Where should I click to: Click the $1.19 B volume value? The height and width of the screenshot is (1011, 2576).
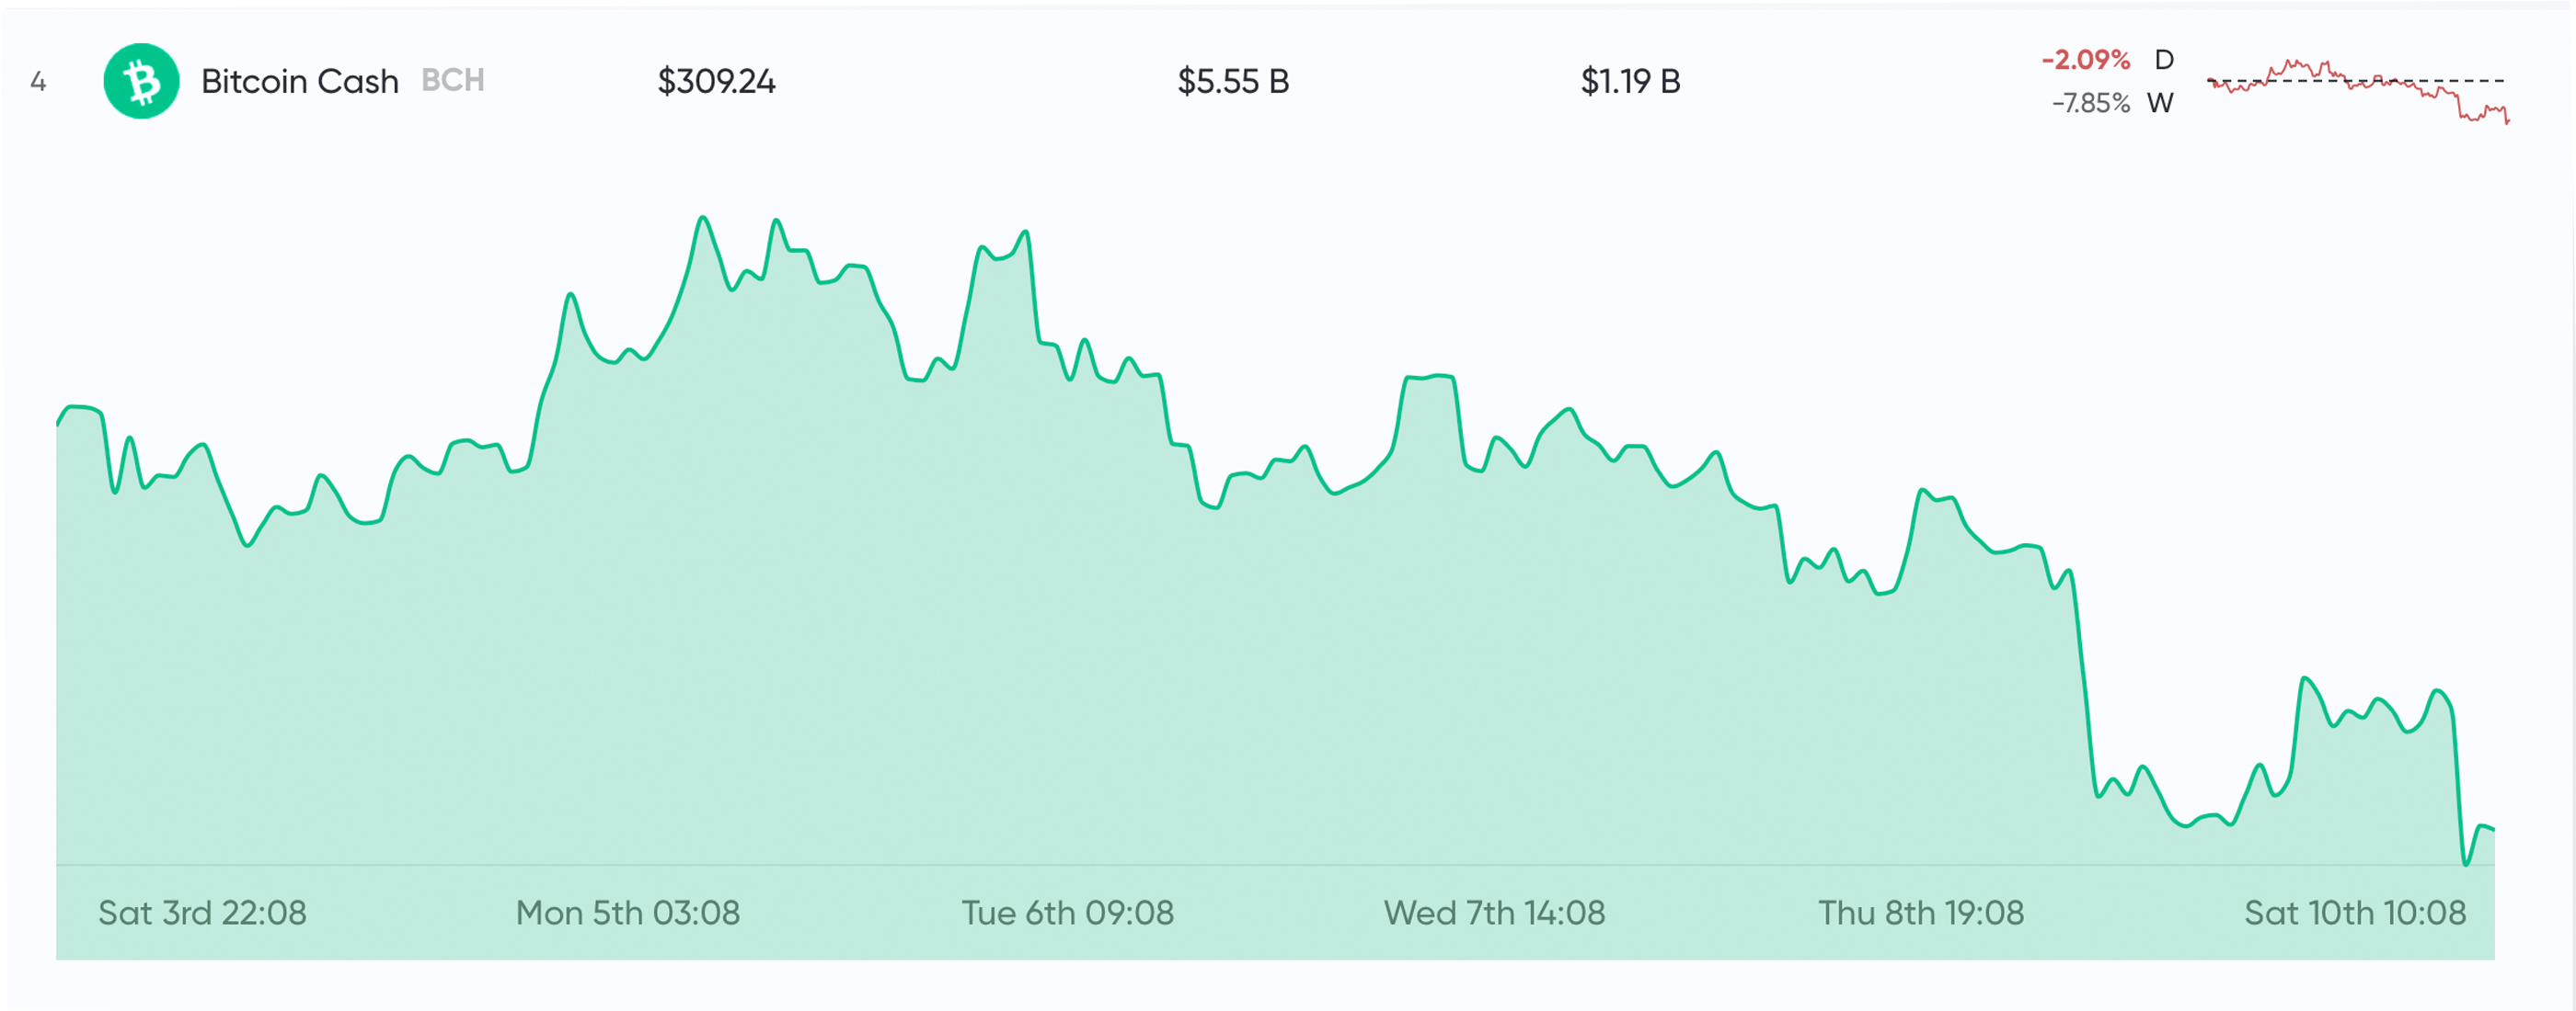[1629, 81]
